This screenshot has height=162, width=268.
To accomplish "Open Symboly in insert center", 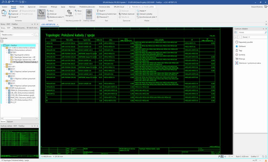I will click(x=236, y=55).
